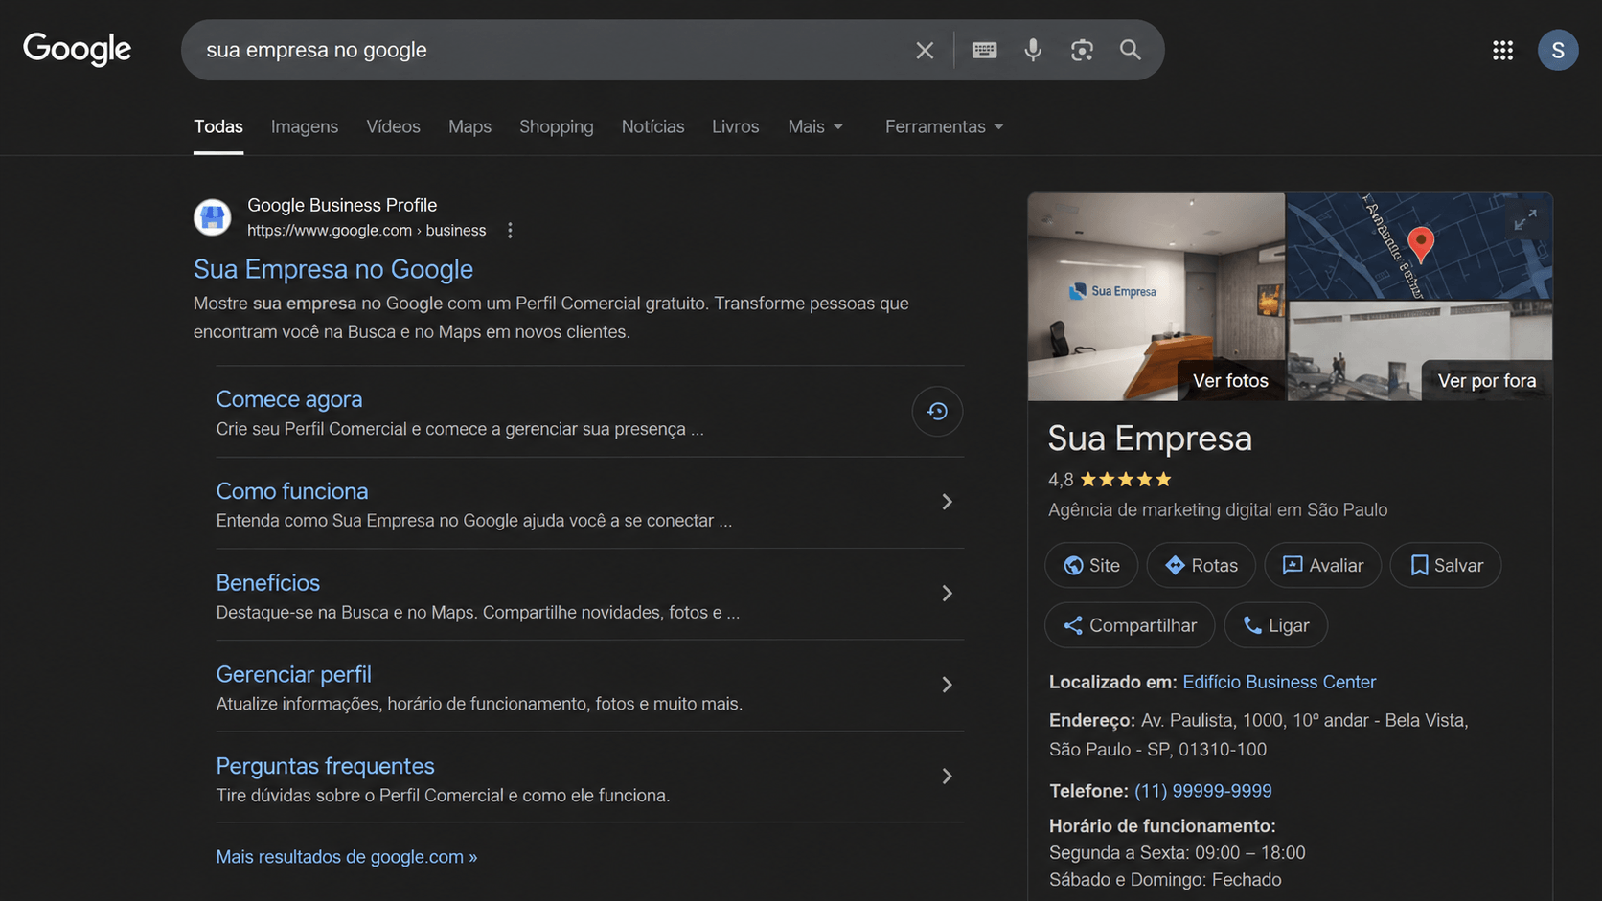Switch to the Livros tab
This screenshot has width=1602, height=901.
pyautogui.click(x=735, y=126)
